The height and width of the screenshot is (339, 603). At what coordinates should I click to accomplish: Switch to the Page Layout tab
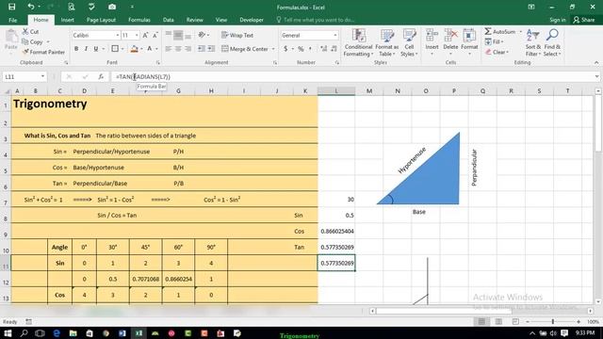pos(101,20)
